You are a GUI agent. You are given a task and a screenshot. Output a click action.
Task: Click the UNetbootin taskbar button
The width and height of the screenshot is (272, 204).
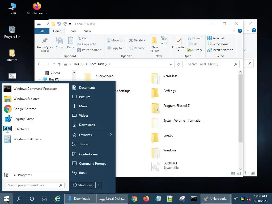(x=216, y=199)
